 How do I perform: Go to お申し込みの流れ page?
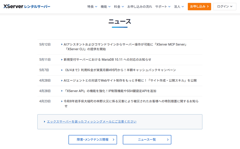tap(140, 6)
